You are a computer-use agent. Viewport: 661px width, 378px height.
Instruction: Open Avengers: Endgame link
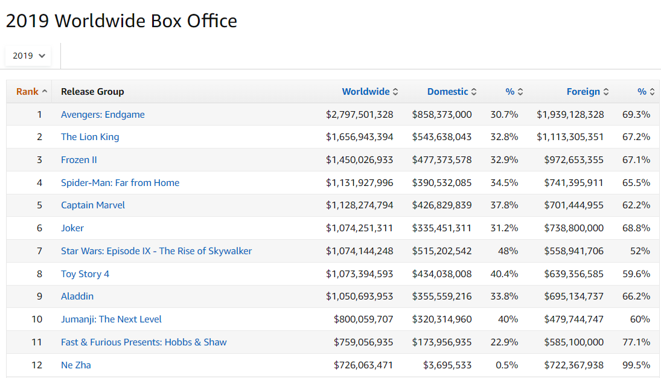pyautogui.click(x=103, y=114)
